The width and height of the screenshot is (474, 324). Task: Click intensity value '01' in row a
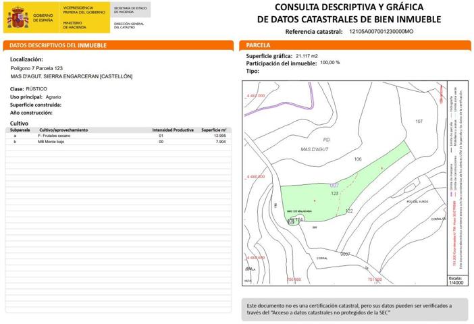[x=161, y=136]
